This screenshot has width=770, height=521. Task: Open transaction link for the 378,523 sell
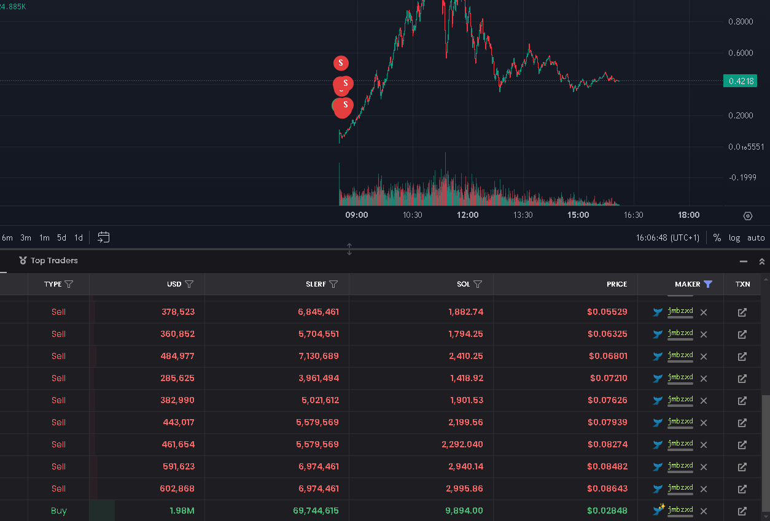[x=742, y=312]
